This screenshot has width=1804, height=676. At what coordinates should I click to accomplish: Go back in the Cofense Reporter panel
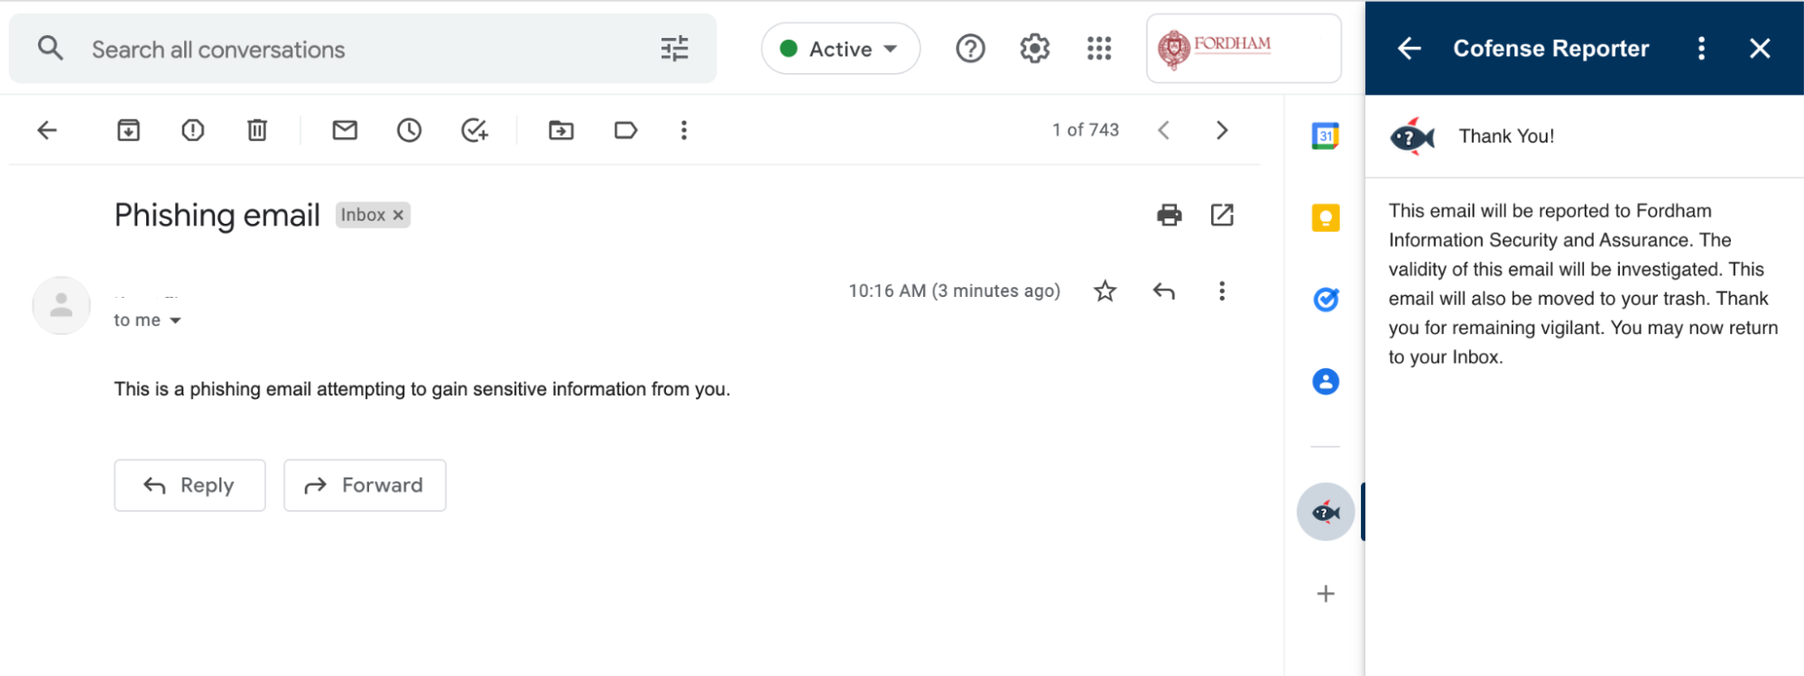tap(1410, 49)
